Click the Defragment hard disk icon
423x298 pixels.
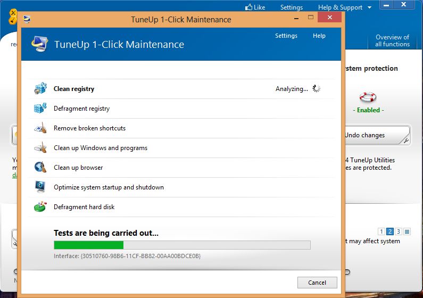40,206
